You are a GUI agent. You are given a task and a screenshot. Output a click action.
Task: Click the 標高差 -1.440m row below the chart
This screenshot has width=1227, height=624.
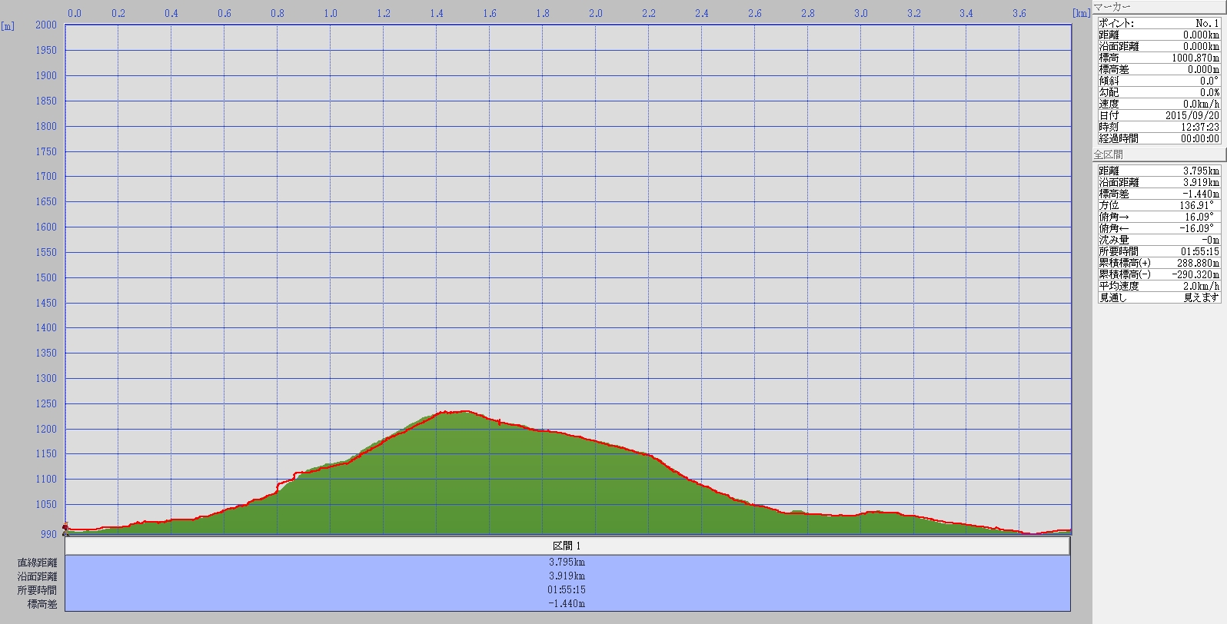pos(567,603)
